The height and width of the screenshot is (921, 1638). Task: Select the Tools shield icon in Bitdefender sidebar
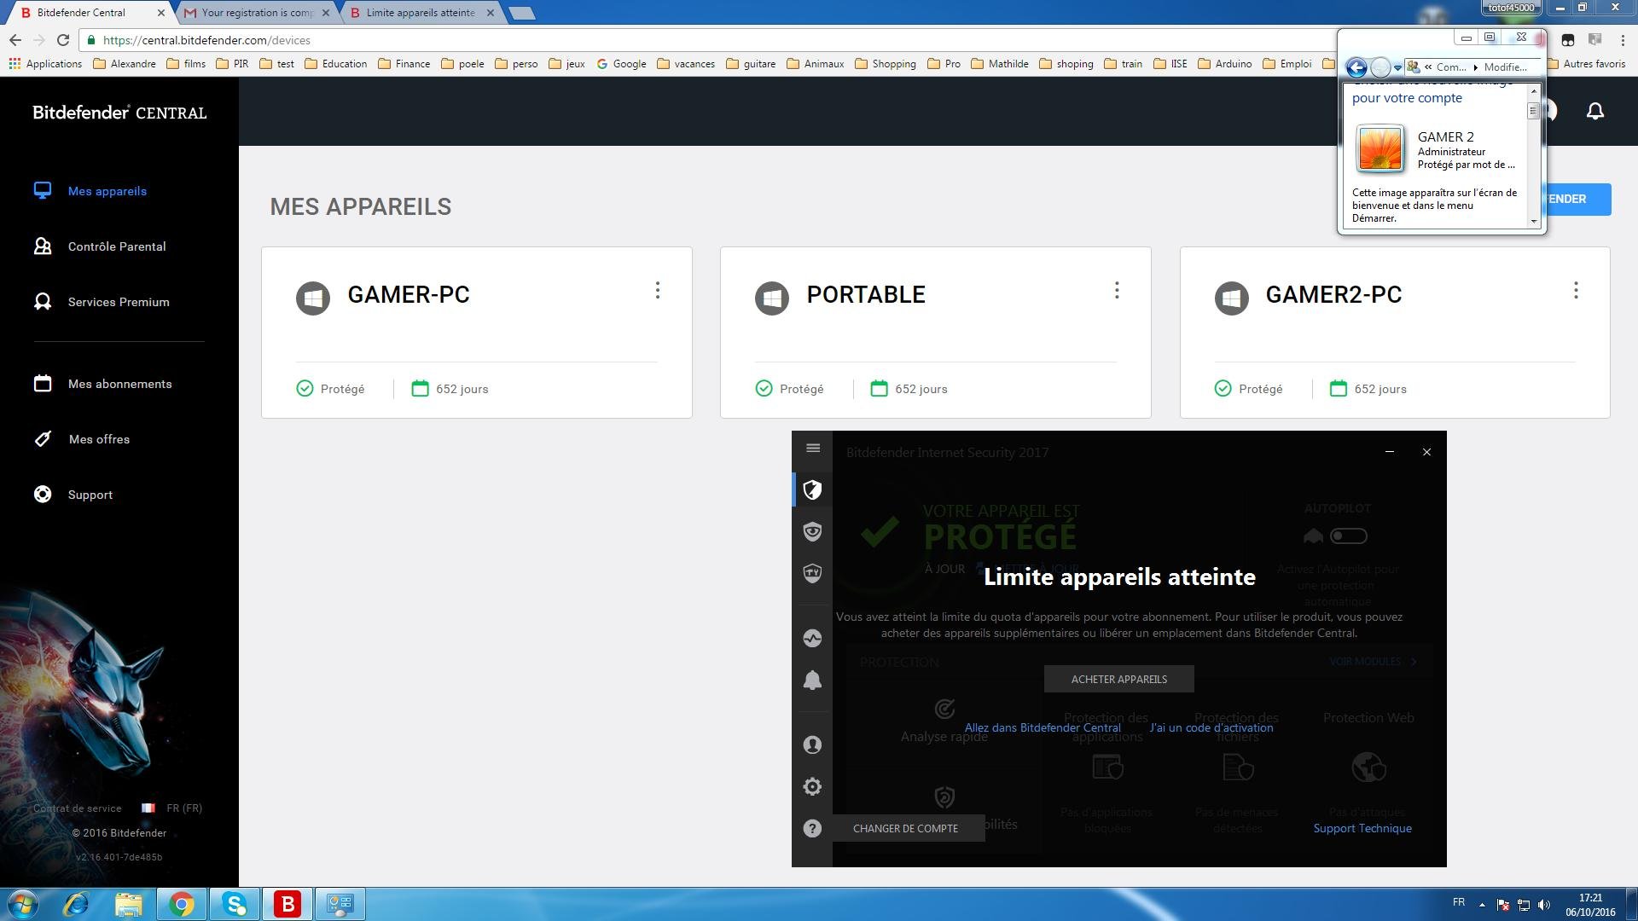pos(812,573)
